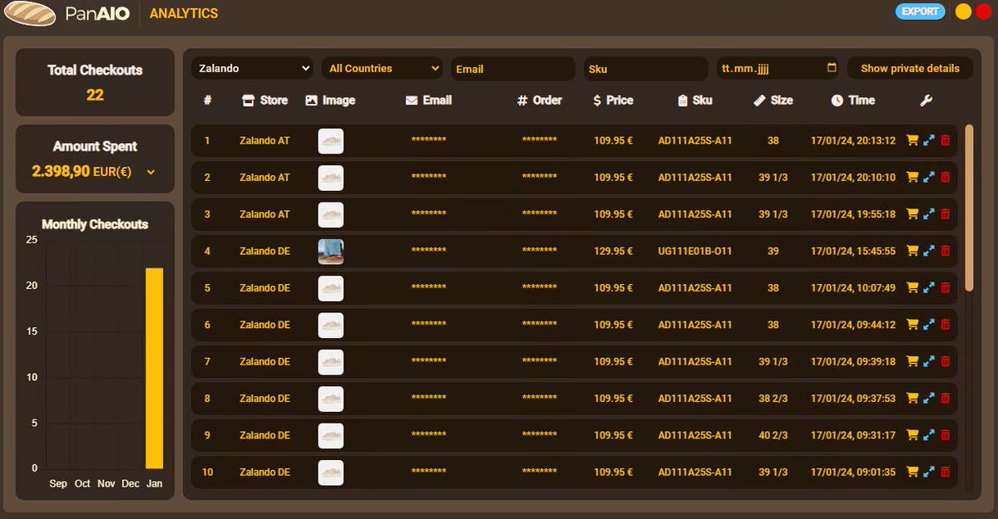The image size is (998, 519).
Task: Expand details icon for row 10
Action: tap(929, 472)
